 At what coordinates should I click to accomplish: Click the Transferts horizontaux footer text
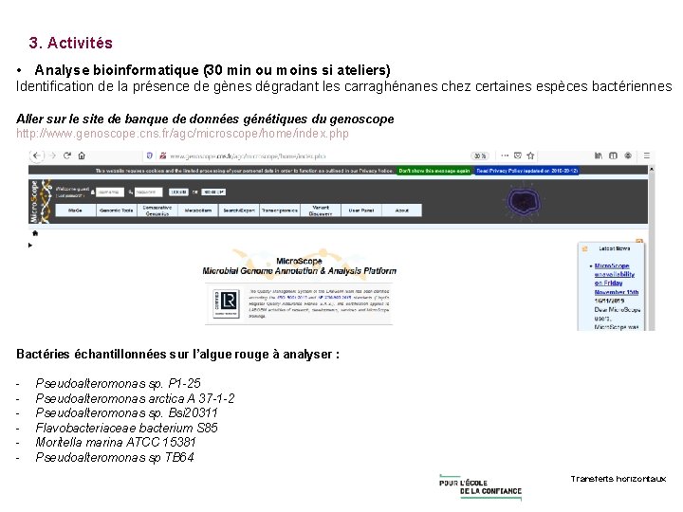tap(618, 479)
